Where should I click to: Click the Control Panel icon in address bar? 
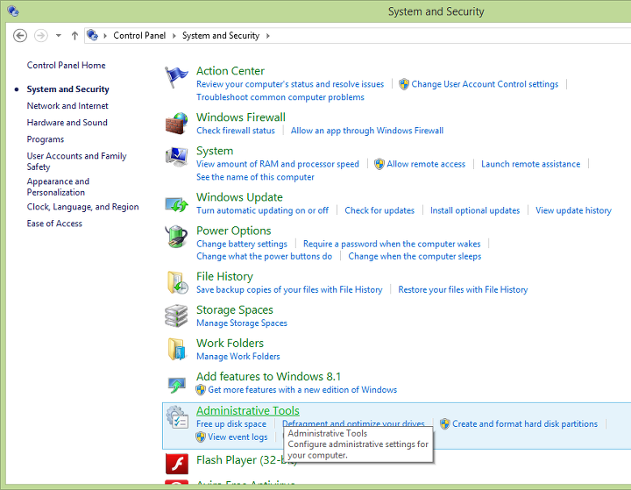coord(92,35)
